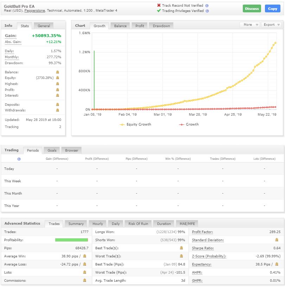The height and width of the screenshot is (287, 285).
Task: Expand the Export dropdown menu
Action: 271,25
